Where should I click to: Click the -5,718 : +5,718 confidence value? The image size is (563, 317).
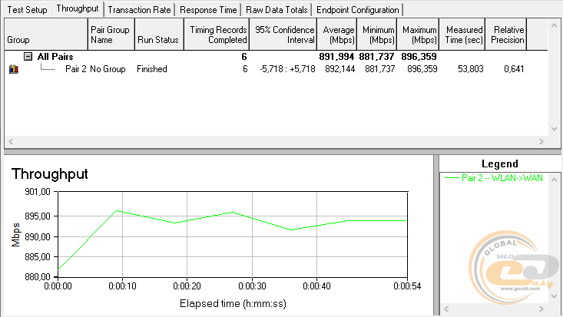click(287, 69)
